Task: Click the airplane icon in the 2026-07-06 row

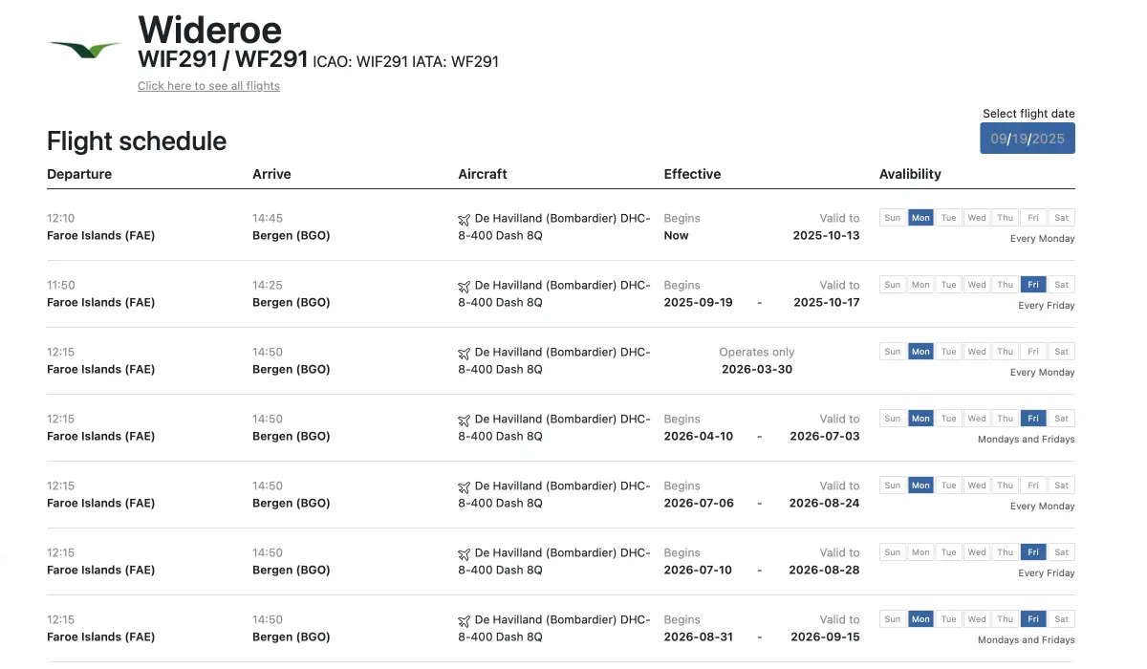Action: pyautogui.click(x=465, y=487)
